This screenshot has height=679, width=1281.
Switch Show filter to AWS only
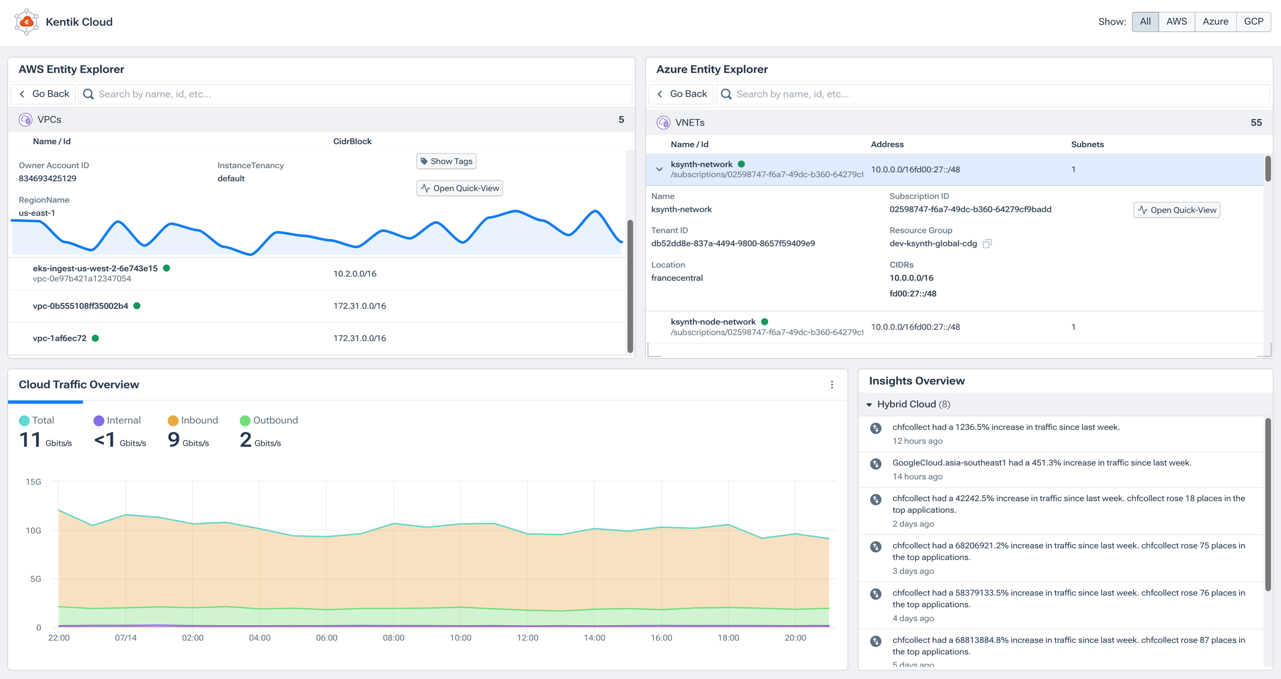tap(1176, 22)
